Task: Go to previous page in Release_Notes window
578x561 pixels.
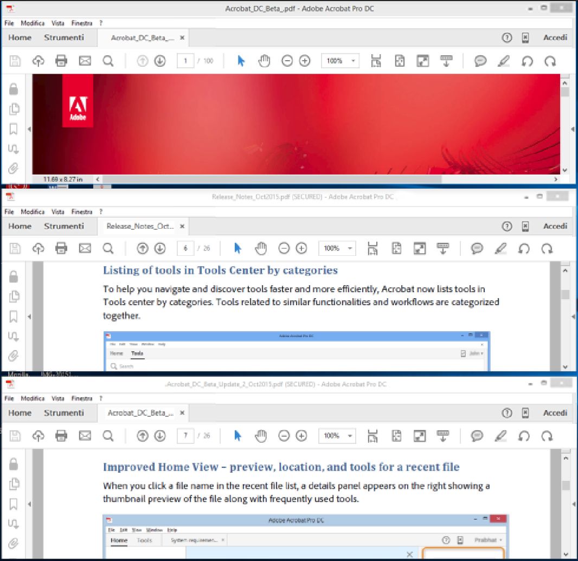Action: [x=142, y=248]
